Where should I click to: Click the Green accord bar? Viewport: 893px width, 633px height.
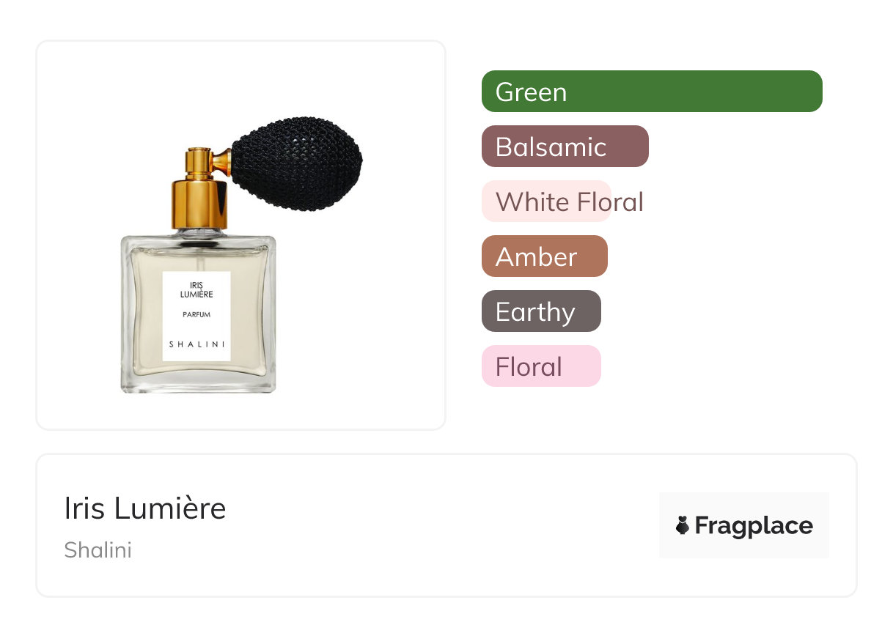[652, 92]
